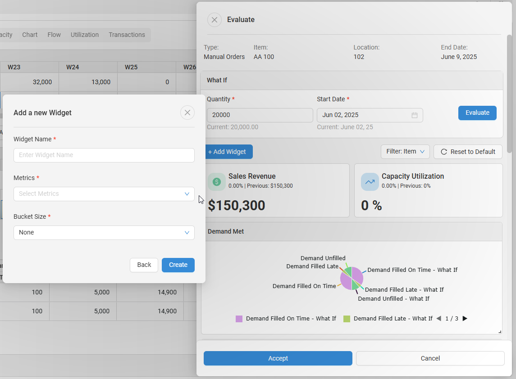Click the blue Evaluate button
The height and width of the screenshot is (379, 516).
click(477, 113)
